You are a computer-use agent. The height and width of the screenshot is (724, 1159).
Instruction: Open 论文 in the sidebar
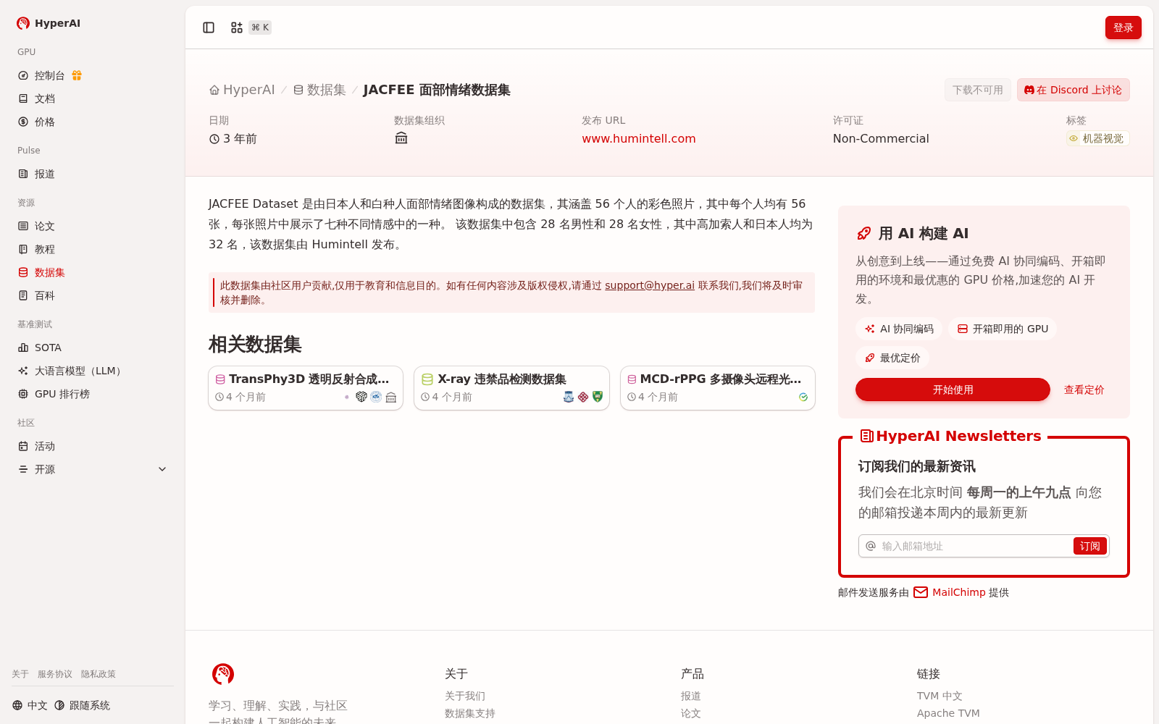(93, 226)
